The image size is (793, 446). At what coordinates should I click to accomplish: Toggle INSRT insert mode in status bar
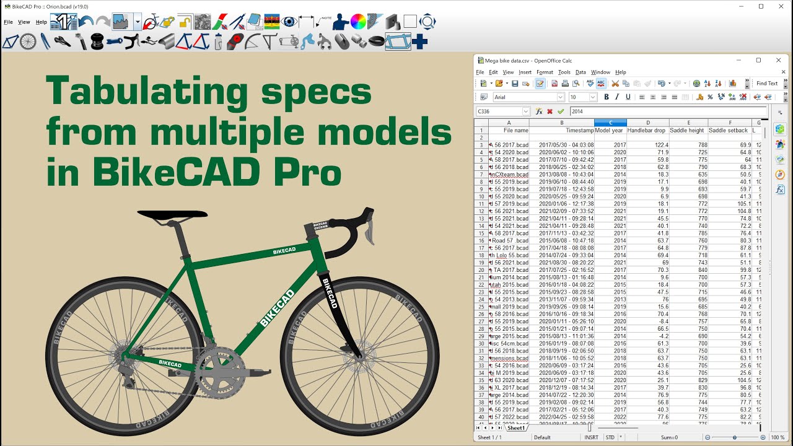[x=591, y=437]
